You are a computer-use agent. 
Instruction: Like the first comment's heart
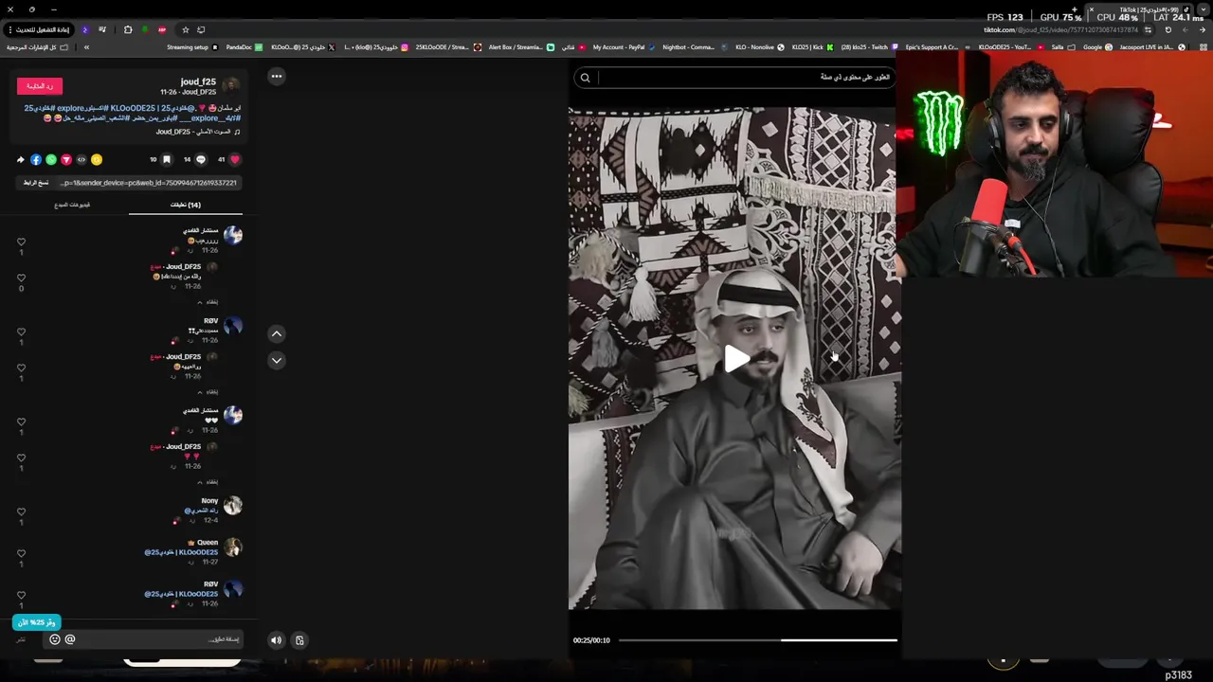pyautogui.click(x=21, y=242)
